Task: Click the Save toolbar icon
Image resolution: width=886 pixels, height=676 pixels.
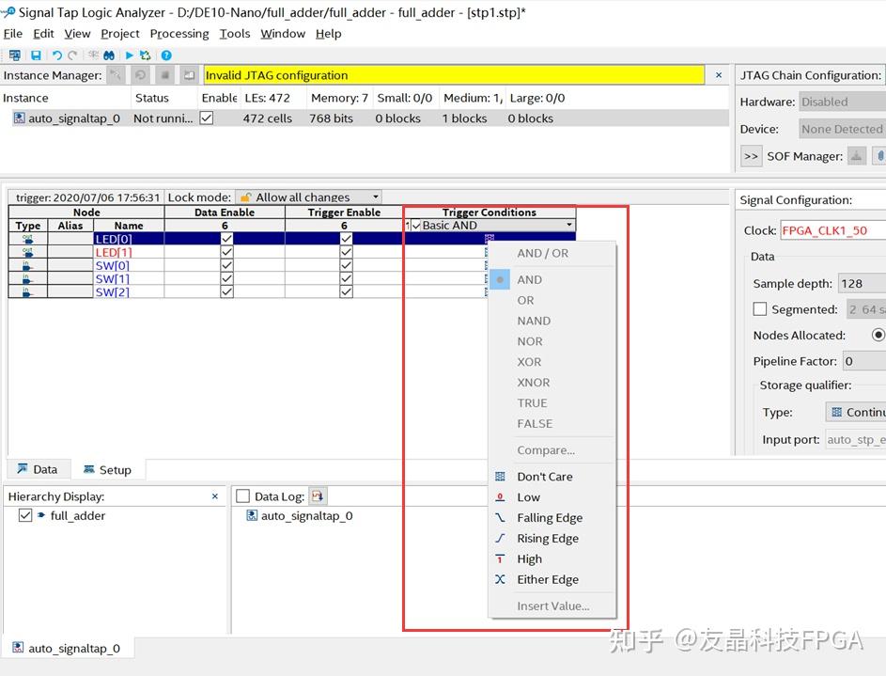Action: tap(36, 55)
